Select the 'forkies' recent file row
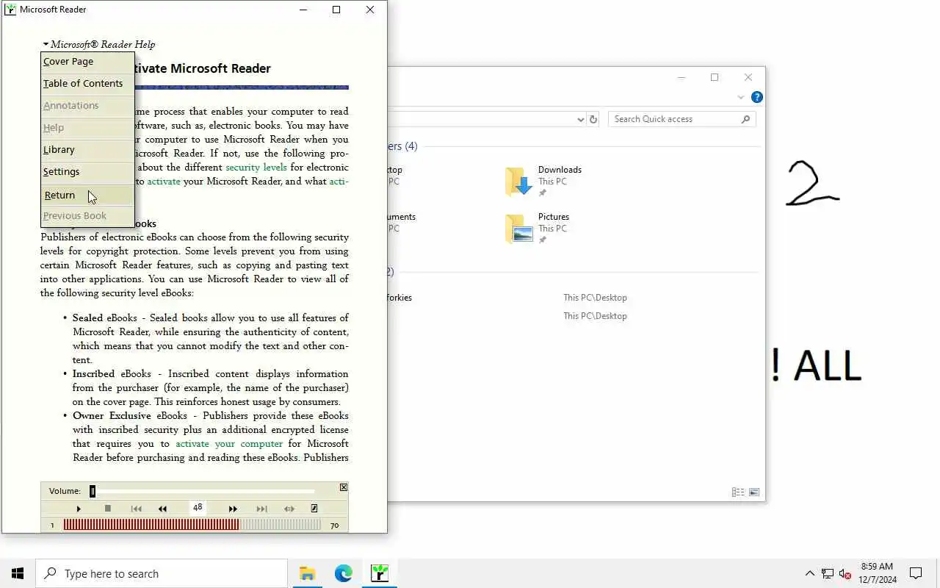Screen dimensions: 940x588 (573, 298)
